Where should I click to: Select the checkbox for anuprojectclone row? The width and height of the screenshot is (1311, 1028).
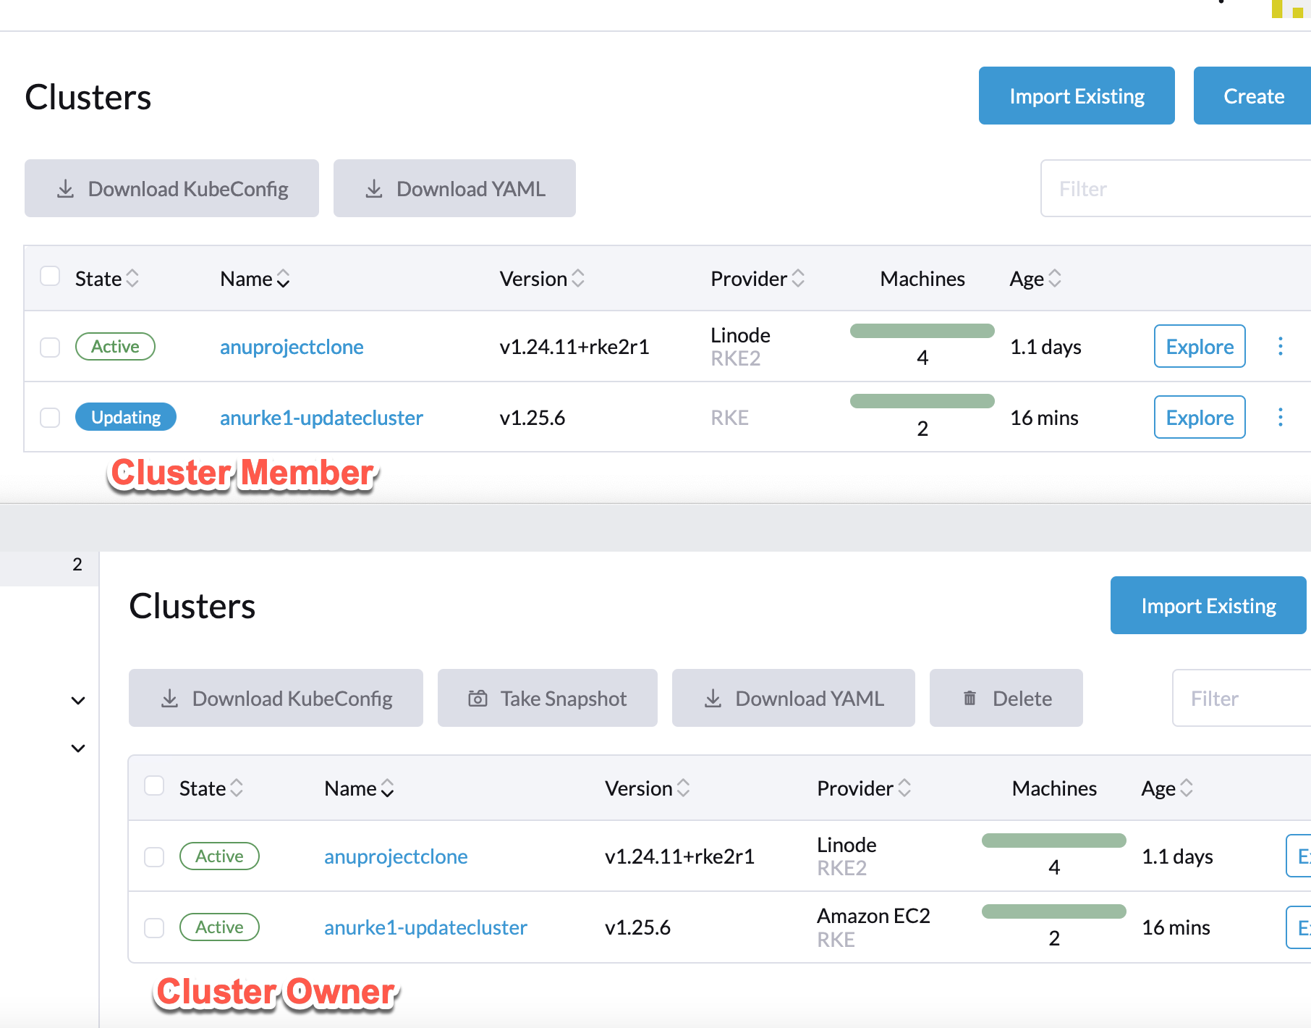[x=50, y=347]
